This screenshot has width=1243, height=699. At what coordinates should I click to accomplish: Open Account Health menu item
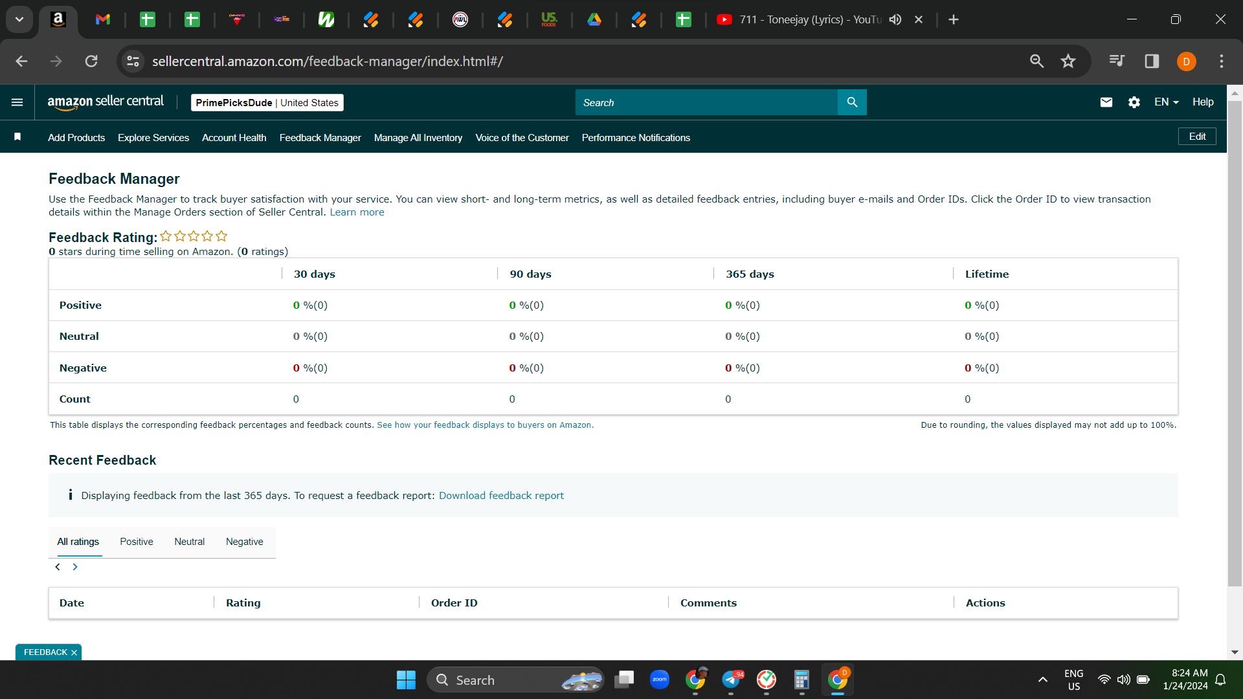pos(234,138)
